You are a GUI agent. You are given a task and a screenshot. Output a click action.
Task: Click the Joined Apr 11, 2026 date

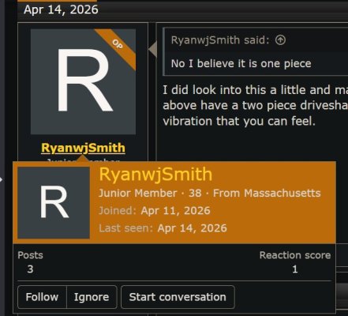point(175,211)
